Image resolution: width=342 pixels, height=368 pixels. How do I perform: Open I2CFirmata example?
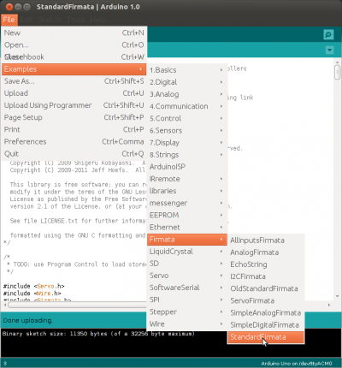coord(266,276)
